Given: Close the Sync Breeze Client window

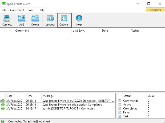Looking at the screenshot, I should click(160, 4).
